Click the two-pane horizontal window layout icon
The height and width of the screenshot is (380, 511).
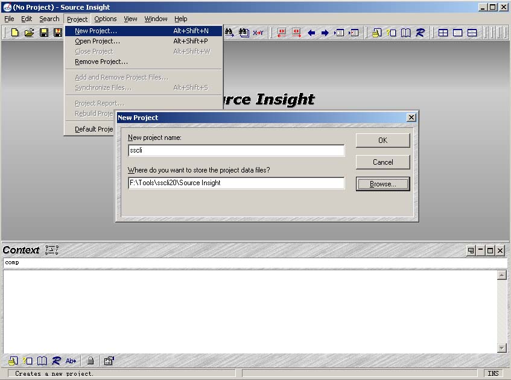472,33
